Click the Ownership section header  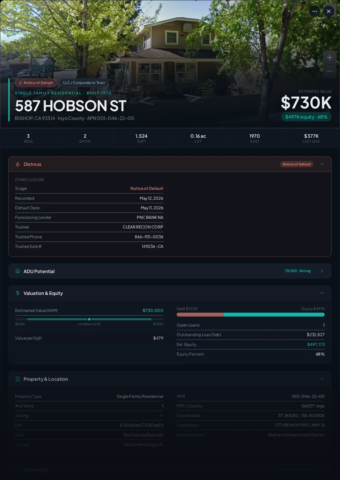pos(170,469)
